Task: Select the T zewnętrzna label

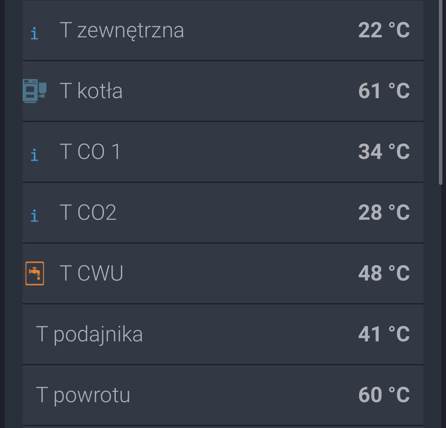Action: click(122, 30)
